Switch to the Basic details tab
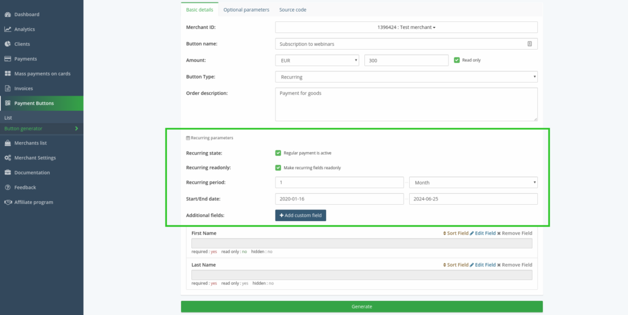Image resolution: width=628 pixels, height=315 pixels. point(200,10)
